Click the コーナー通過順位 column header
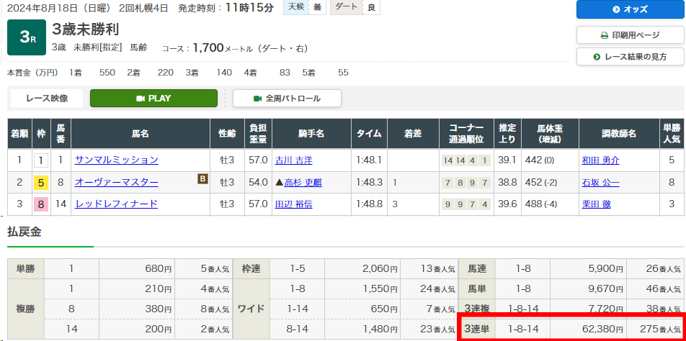This screenshot has height=341, width=686. pyautogui.click(x=466, y=134)
